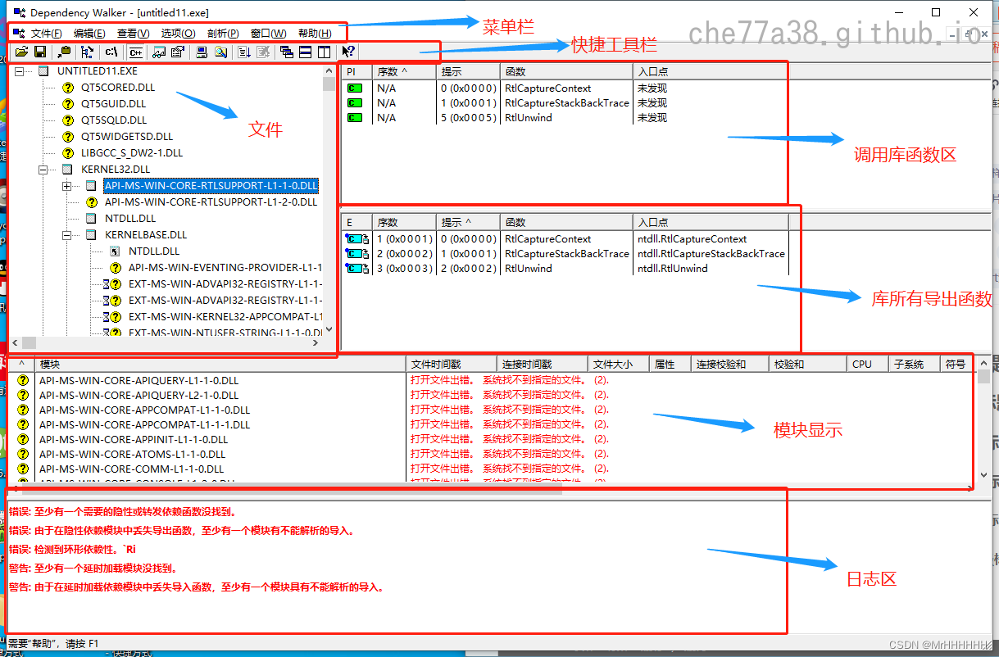Open module Properties toolbar icon
The width and height of the screenshot is (999, 657).
tap(178, 52)
